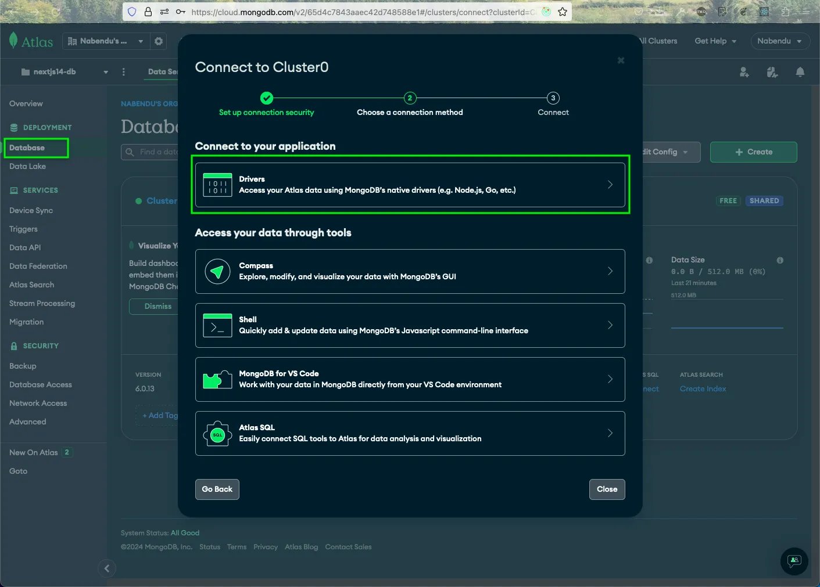Open Device Sync in sidebar

tap(31, 211)
